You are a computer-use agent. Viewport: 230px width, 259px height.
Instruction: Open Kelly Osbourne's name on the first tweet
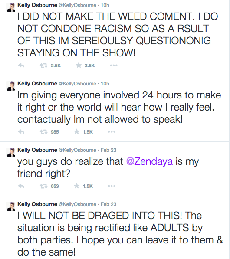[37, 5]
